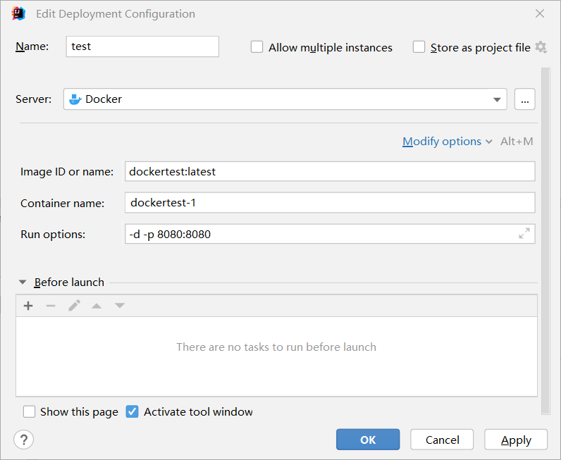Toggle Show this page checkbox
The height and width of the screenshot is (460, 561).
coord(29,411)
